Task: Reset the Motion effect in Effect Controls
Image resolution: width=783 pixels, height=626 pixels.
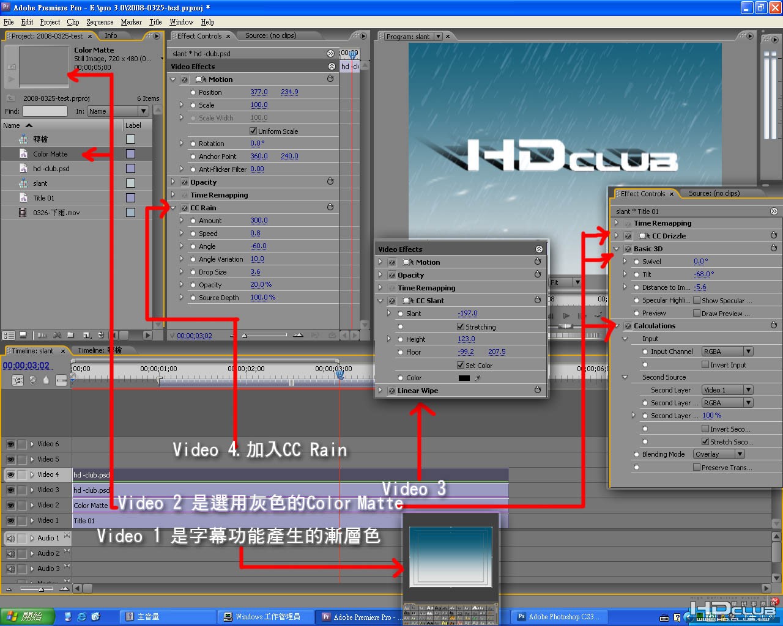Action: (x=330, y=79)
